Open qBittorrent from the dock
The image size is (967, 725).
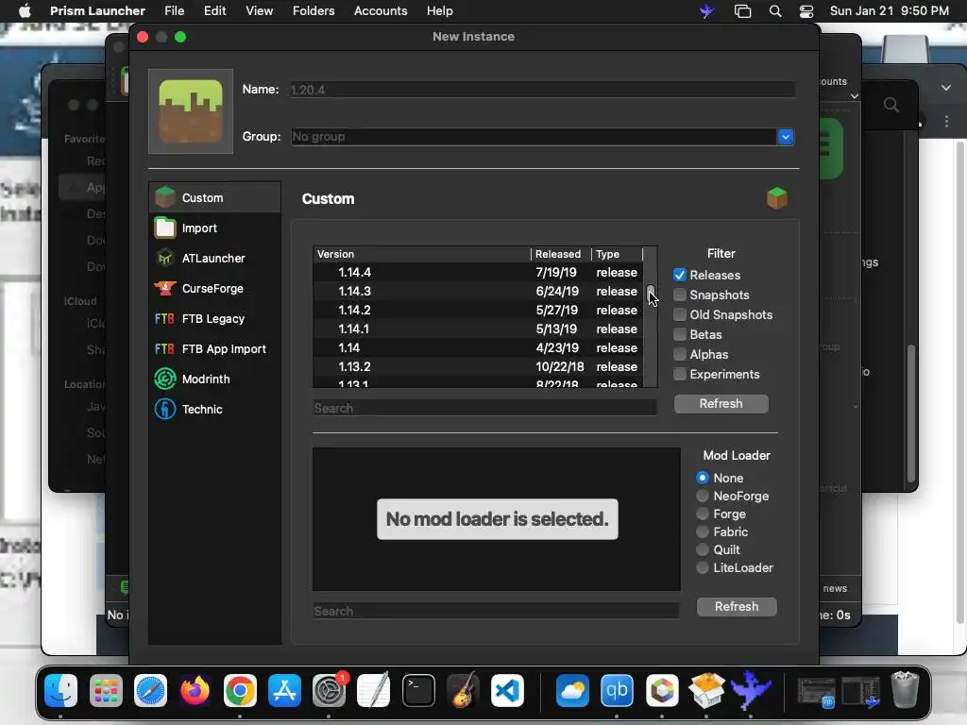click(x=617, y=690)
